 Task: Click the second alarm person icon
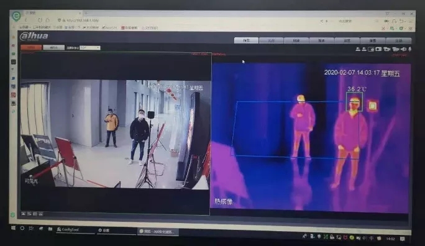click(x=364, y=49)
